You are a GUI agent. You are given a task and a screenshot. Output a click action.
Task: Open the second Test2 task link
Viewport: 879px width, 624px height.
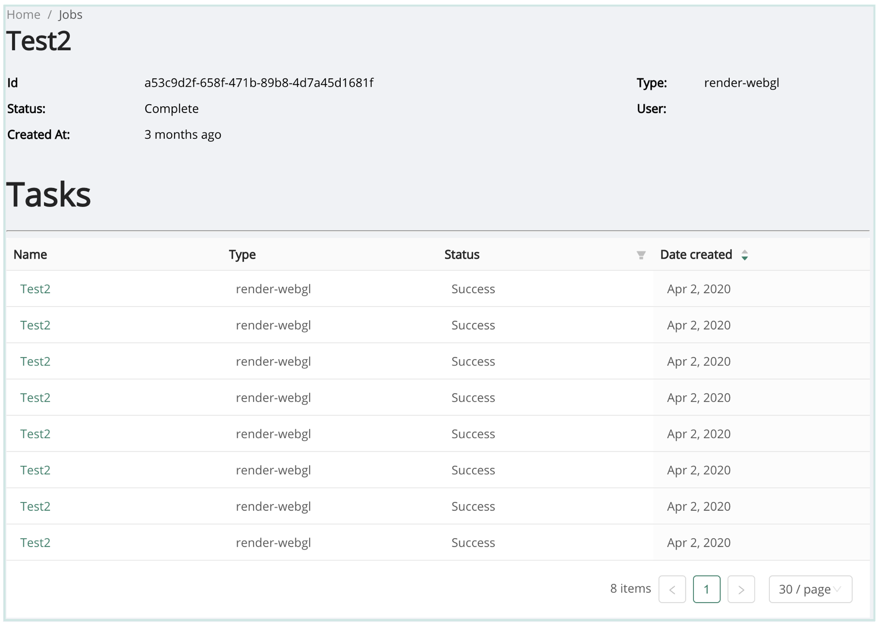(35, 325)
